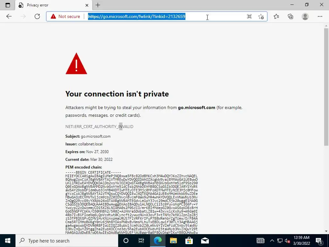Click the page vertical scrollbar thumb
329x247 pixels.
click(x=326, y=87)
